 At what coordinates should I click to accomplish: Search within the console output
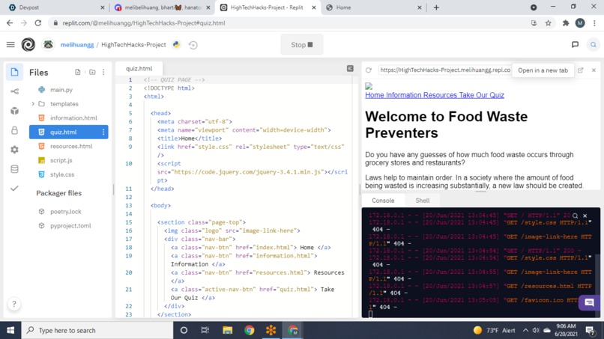coord(575,216)
